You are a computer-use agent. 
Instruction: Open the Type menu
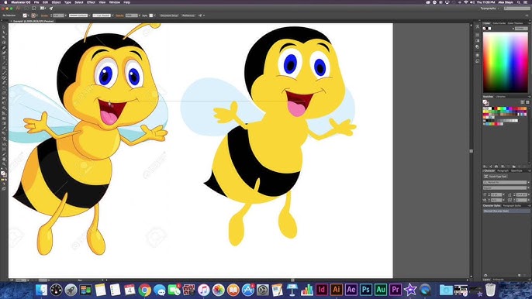(67, 2)
